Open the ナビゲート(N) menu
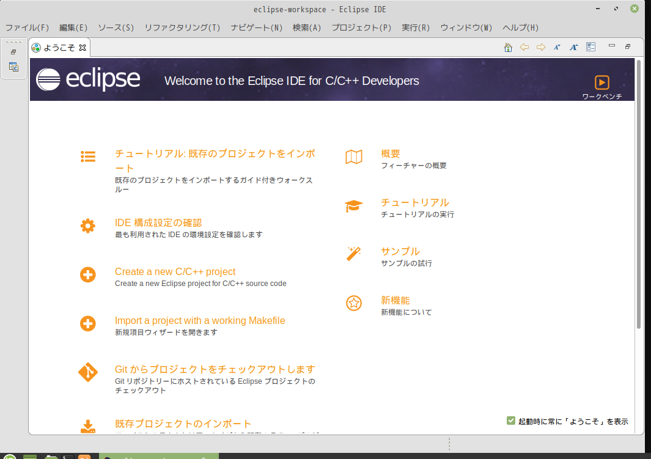Viewport: 651px width, 459px height. (x=257, y=28)
